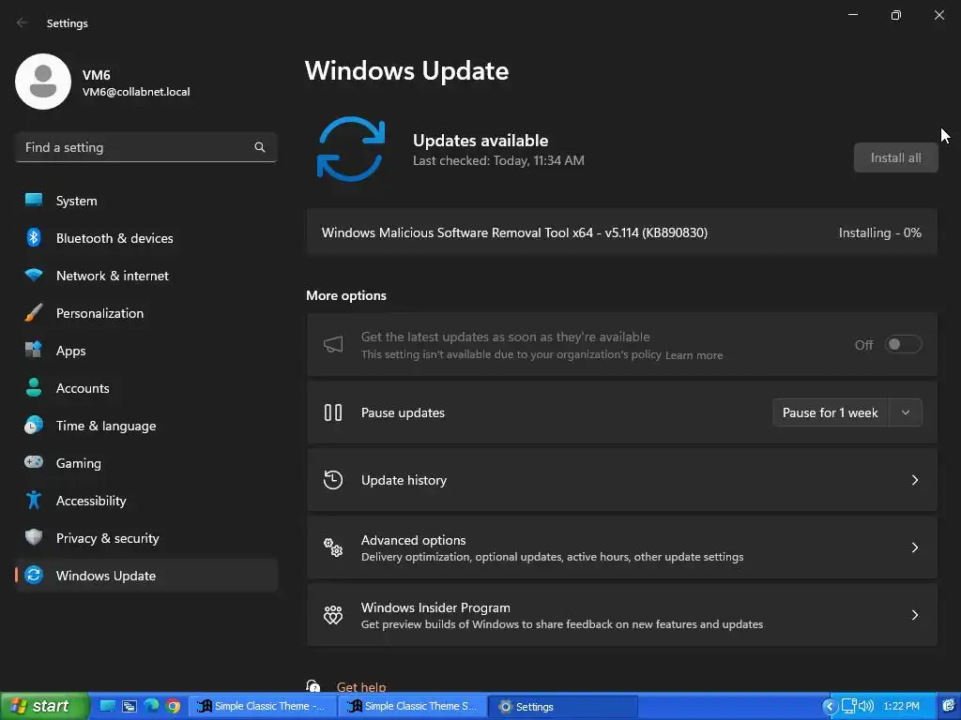Click the start button
This screenshot has width=961, height=720.
[44, 706]
